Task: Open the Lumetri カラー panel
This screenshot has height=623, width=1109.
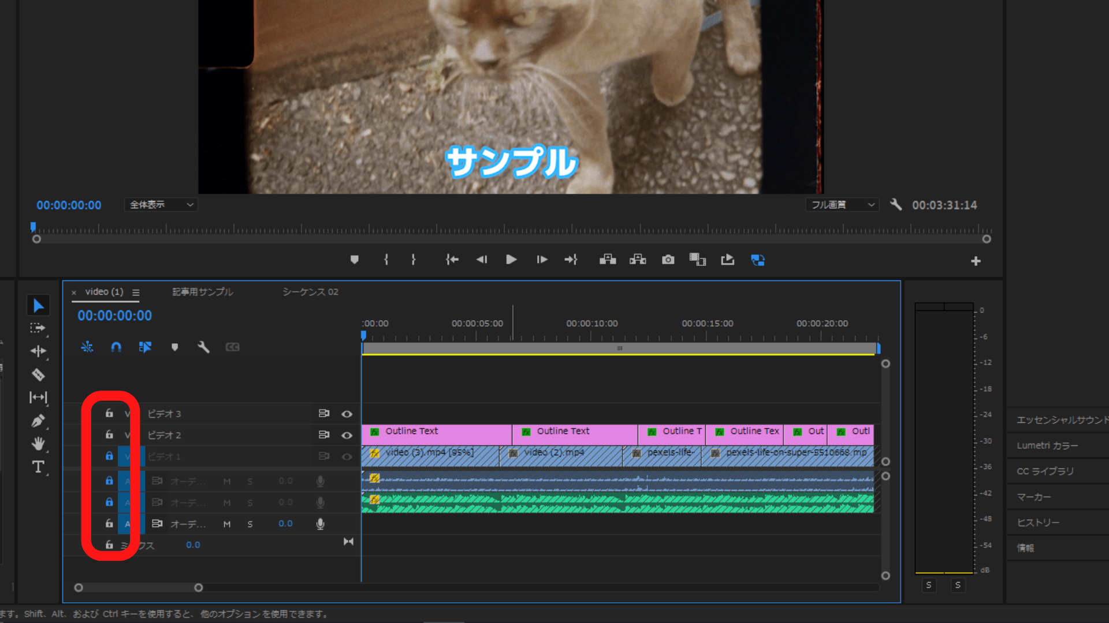Action: 1047,445
